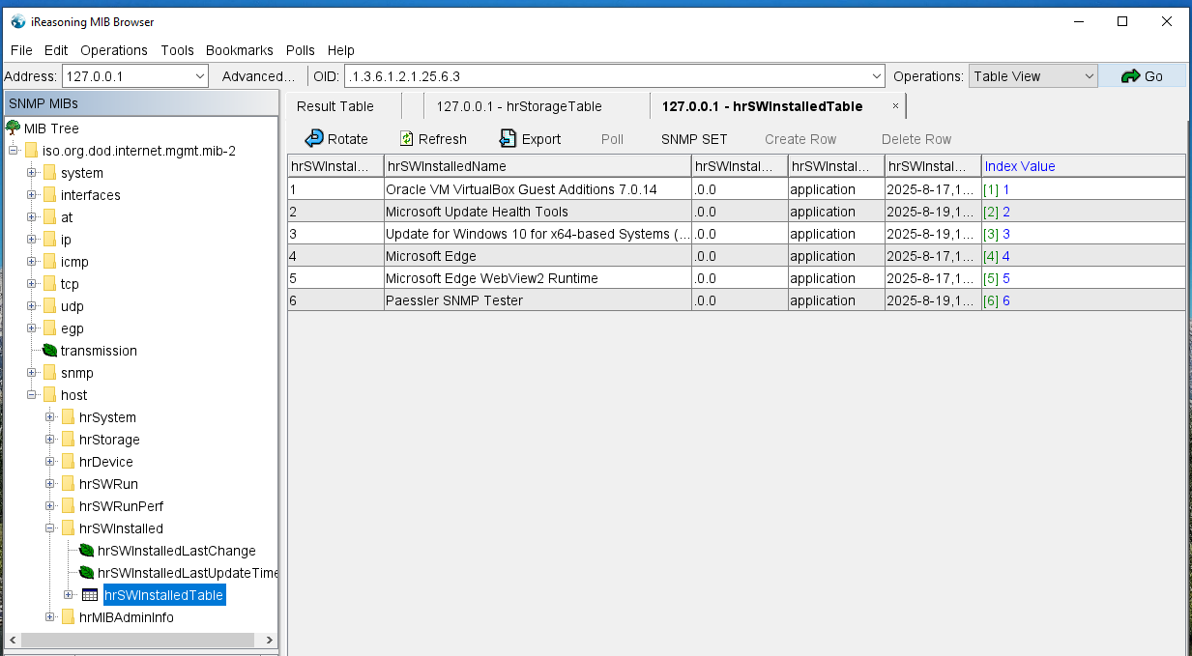This screenshot has height=656, width=1192.
Task: Open the Polls menu
Action: (x=301, y=50)
